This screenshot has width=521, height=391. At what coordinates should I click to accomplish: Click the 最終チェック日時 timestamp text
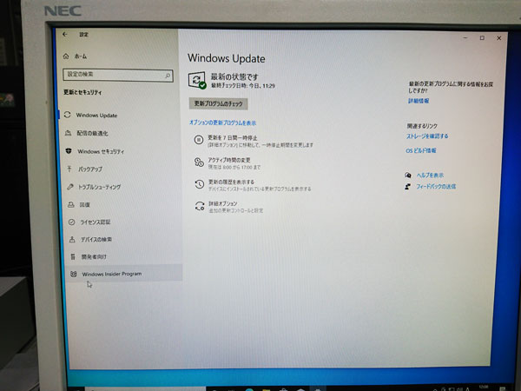click(x=243, y=85)
